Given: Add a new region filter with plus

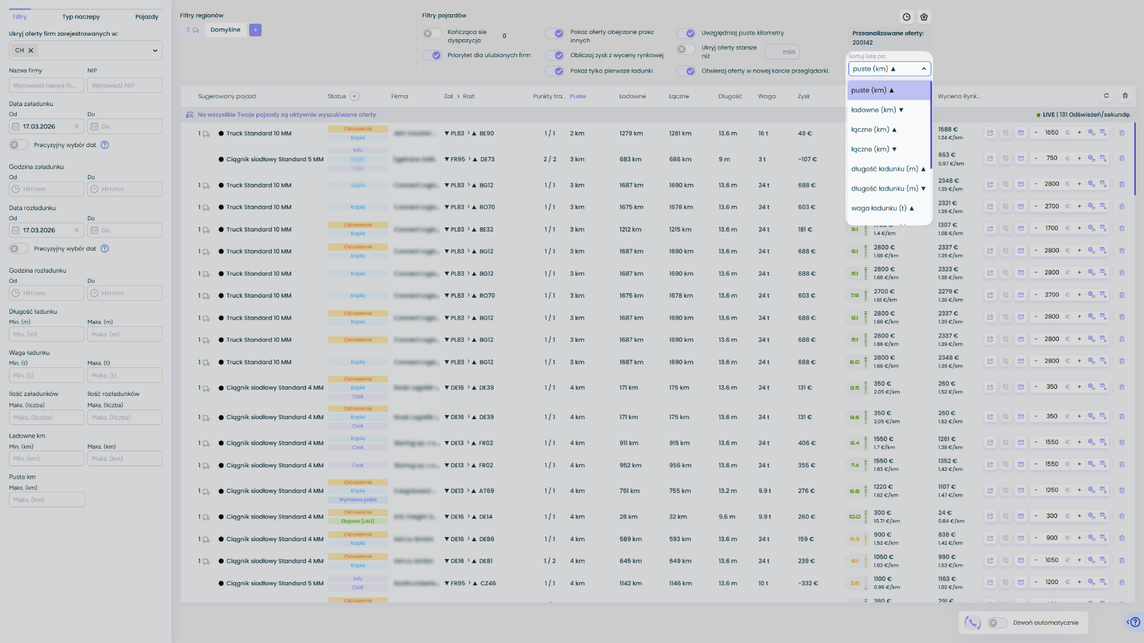Looking at the screenshot, I should (255, 30).
